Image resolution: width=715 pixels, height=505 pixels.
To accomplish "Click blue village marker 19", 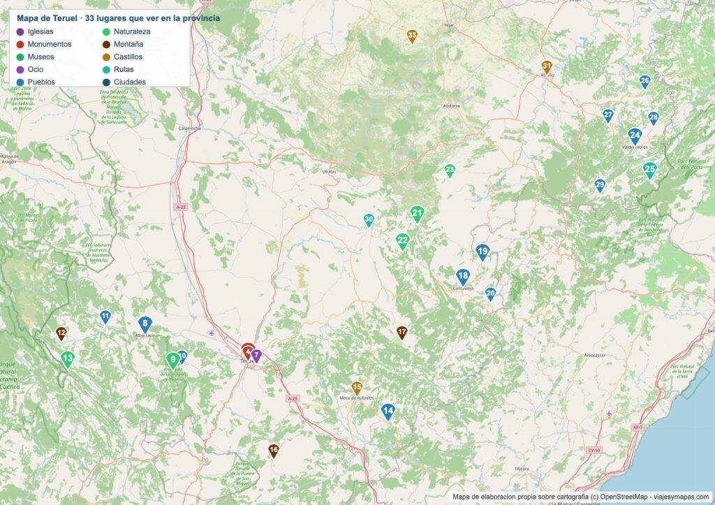I will tap(482, 252).
